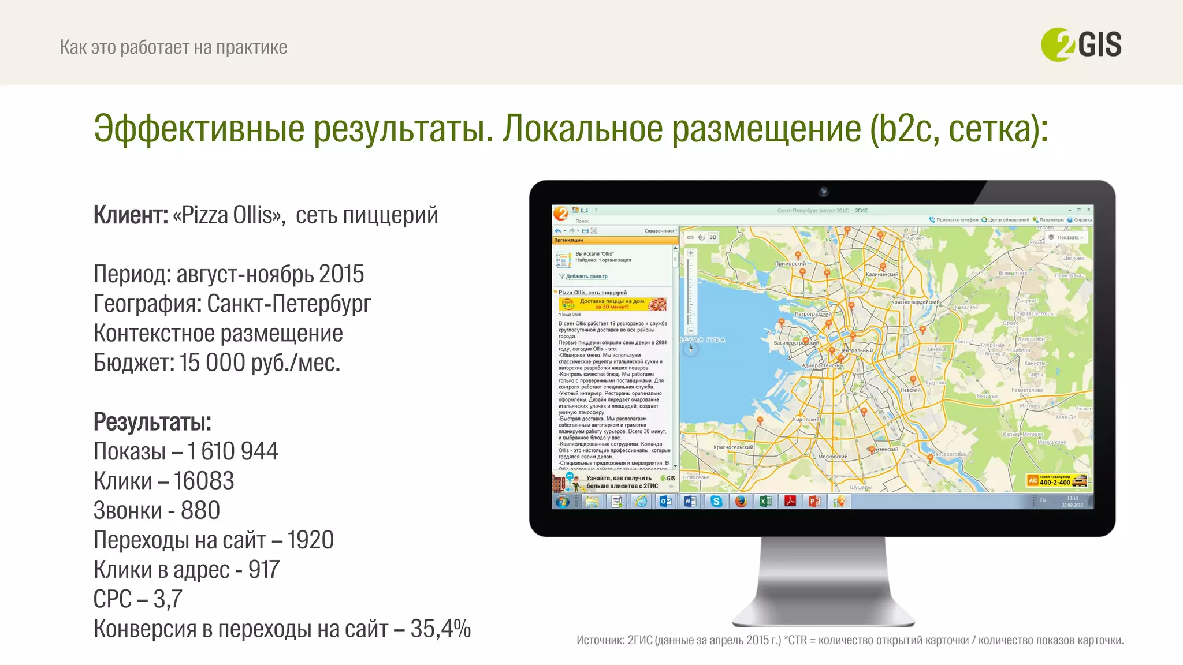Open Параметры settings
The image size is (1183, 665).
(x=1048, y=220)
